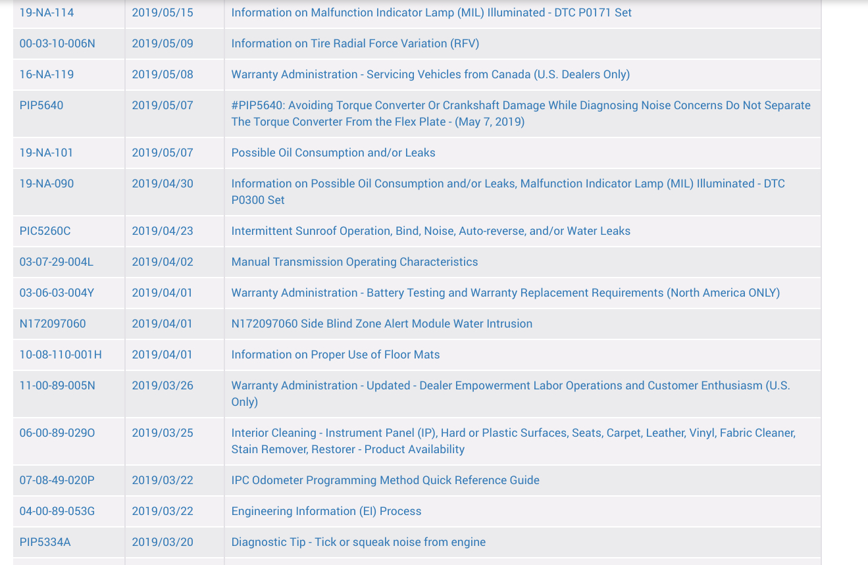Click the date 2019/05/15
This screenshot has width=868, height=565.
(x=163, y=12)
